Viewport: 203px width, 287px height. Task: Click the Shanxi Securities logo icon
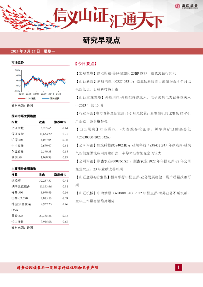[x=177, y=6]
